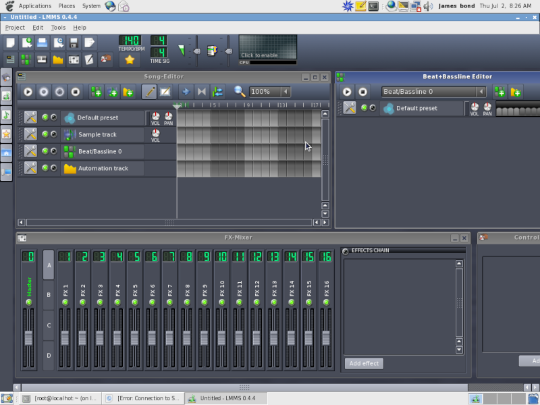Click the Add effect button
Image resolution: width=540 pixels, height=405 pixels.
364,363
